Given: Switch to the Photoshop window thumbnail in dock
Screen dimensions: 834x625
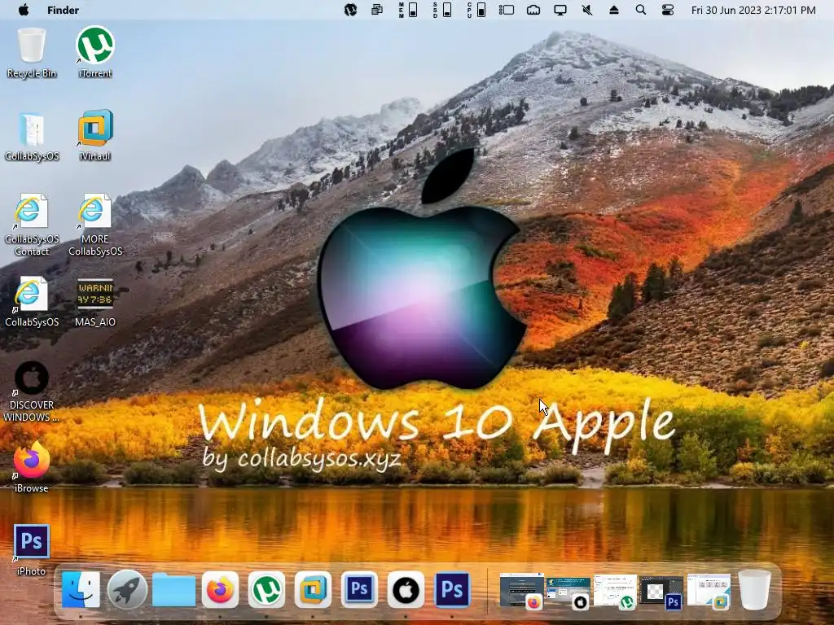Looking at the screenshot, I should click(x=661, y=592).
